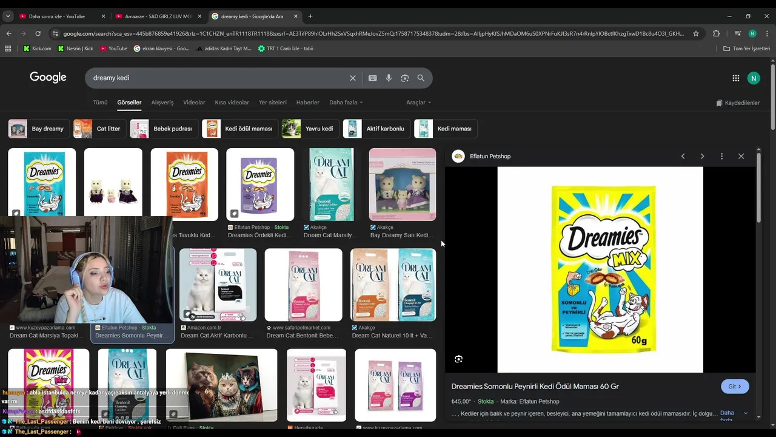Viewport: 776px width, 437px height.
Task: Select the Aktif karbonlu filter chip
Action: (376, 129)
